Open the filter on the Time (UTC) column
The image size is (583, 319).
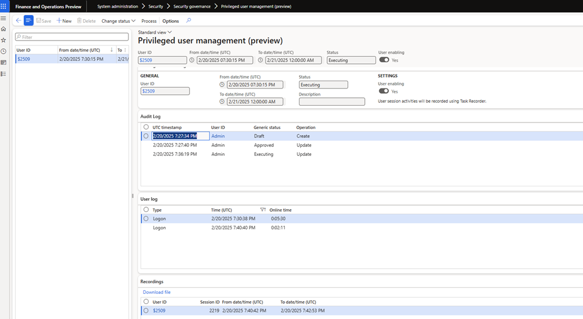(263, 210)
